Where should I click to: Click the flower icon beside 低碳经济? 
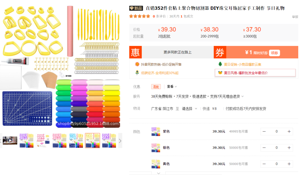pyautogui.click(x=137, y=73)
